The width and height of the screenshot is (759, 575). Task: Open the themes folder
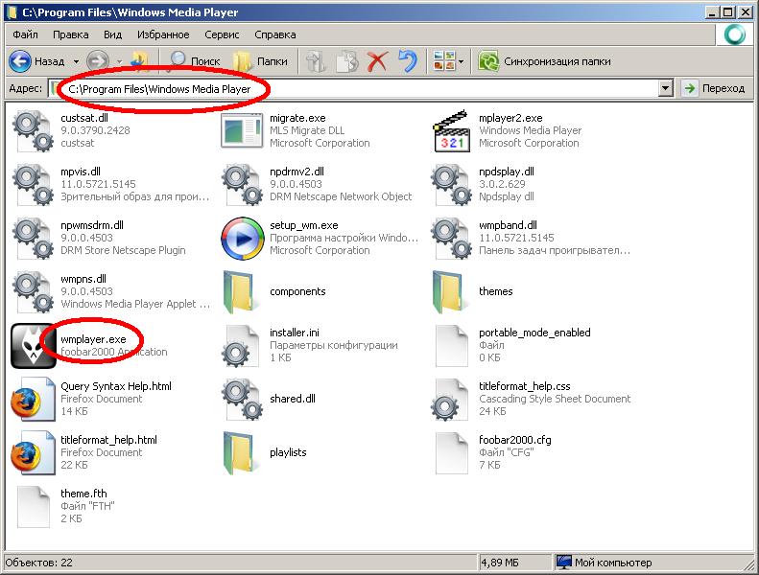coord(451,292)
